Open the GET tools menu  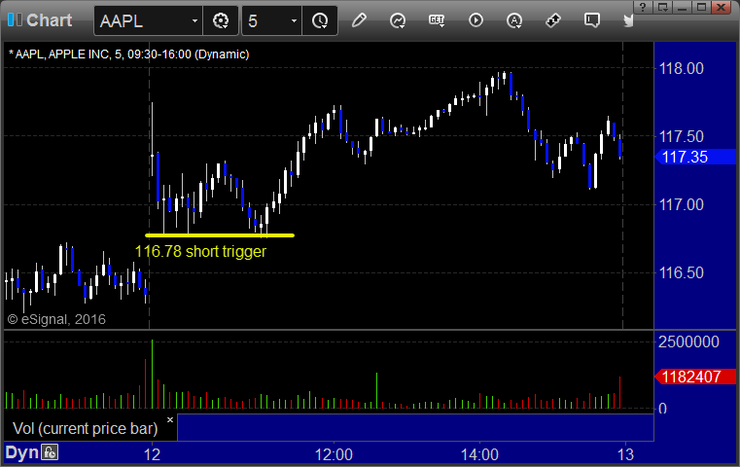[x=437, y=20]
